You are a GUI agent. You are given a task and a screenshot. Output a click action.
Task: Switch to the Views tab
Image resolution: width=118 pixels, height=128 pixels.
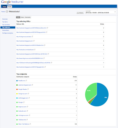tap(22, 17)
